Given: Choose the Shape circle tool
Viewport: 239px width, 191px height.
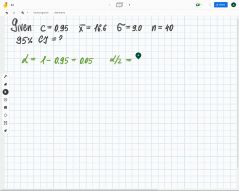Looking at the screenshot, I should coord(5,115).
